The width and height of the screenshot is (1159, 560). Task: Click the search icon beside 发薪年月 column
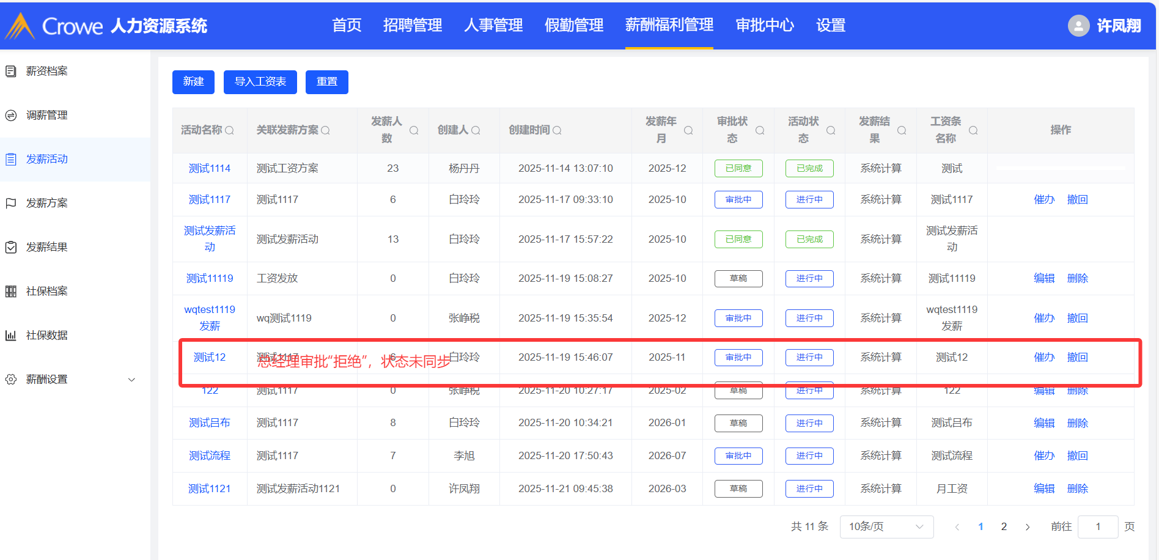(x=688, y=130)
